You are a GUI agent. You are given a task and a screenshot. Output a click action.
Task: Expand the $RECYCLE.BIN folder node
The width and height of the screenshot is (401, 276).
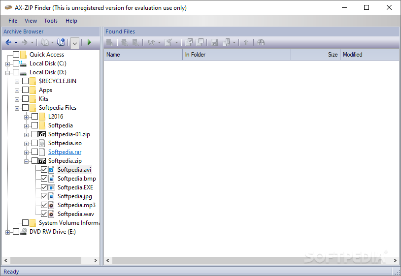(x=17, y=82)
